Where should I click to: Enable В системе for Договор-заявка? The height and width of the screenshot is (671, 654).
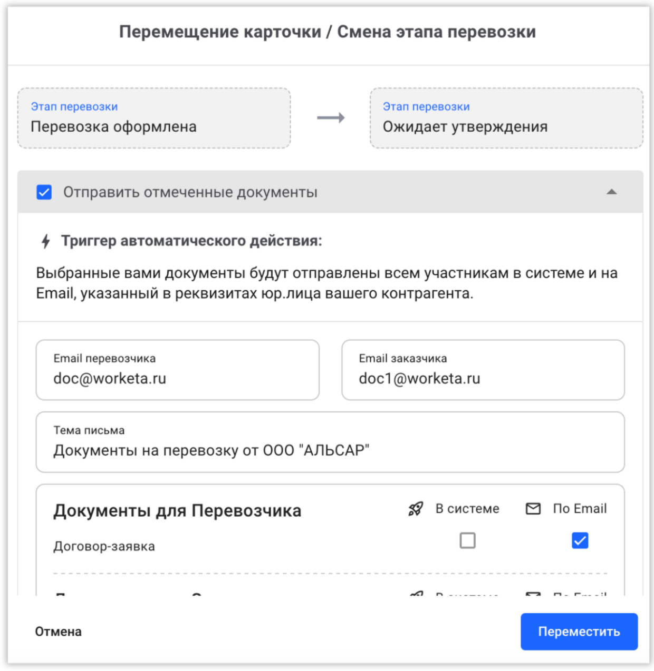pyautogui.click(x=467, y=540)
